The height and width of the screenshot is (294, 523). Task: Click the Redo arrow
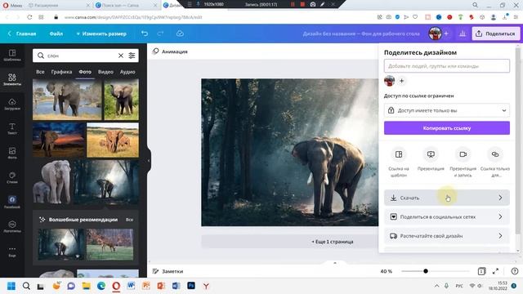[x=160, y=33]
